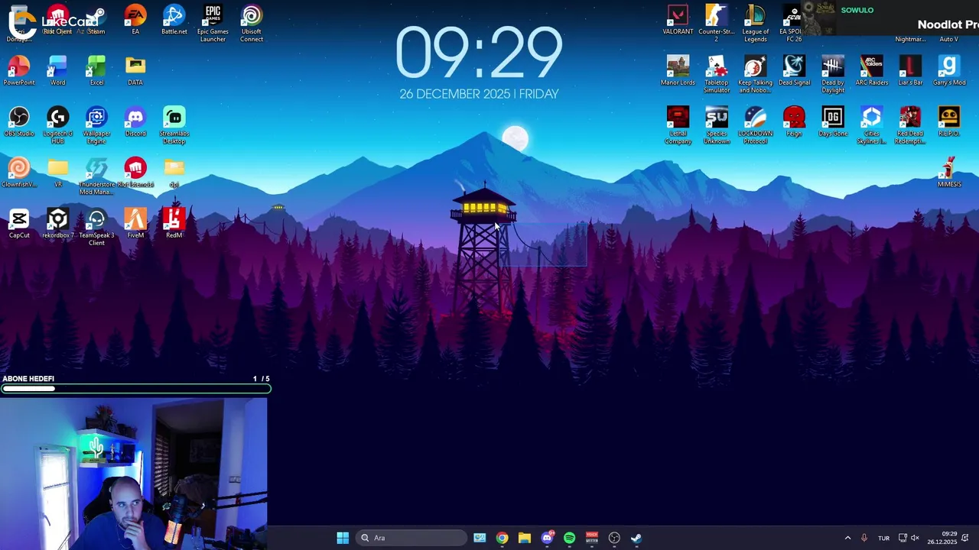The image size is (979, 550).
Task: Open the notification bell in taskbar
Action: (966, 538)
